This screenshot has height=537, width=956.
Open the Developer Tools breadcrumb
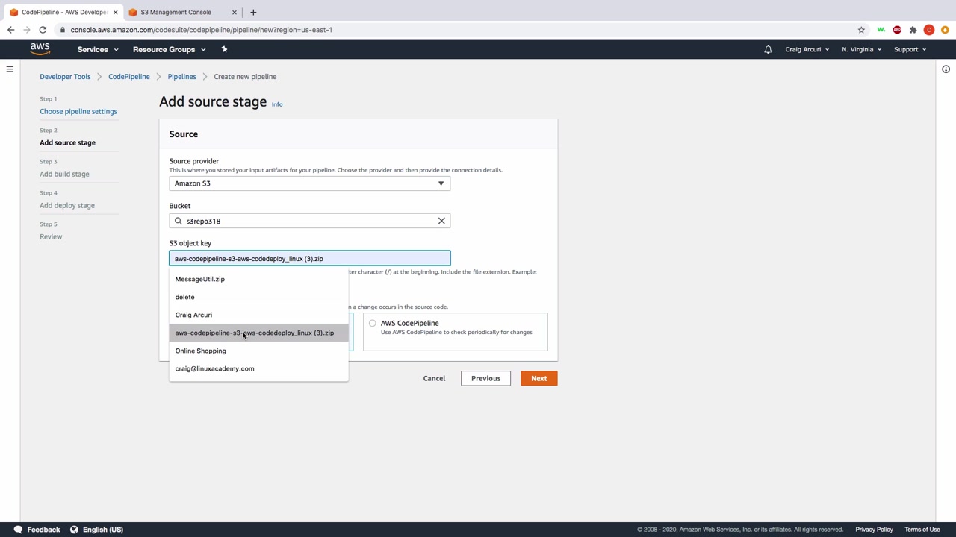tap(65, 77)
